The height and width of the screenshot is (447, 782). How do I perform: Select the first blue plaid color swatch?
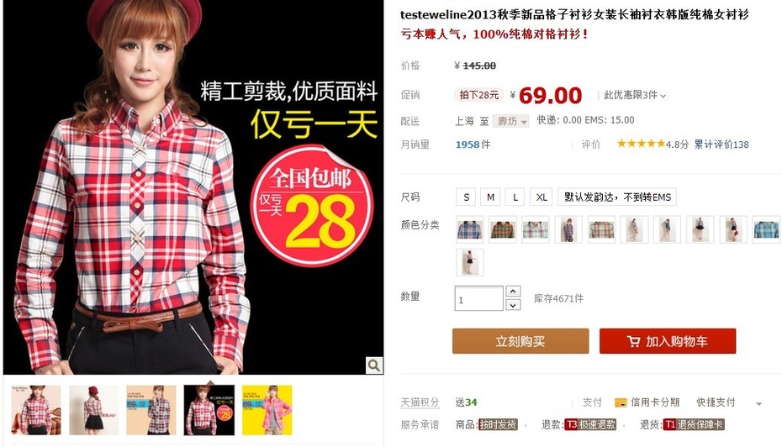pyautogui.click(x=470, y=229)
